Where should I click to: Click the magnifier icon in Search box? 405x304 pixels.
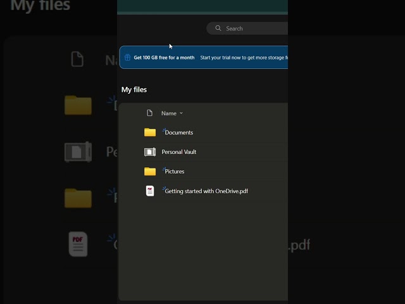(218, 28)
